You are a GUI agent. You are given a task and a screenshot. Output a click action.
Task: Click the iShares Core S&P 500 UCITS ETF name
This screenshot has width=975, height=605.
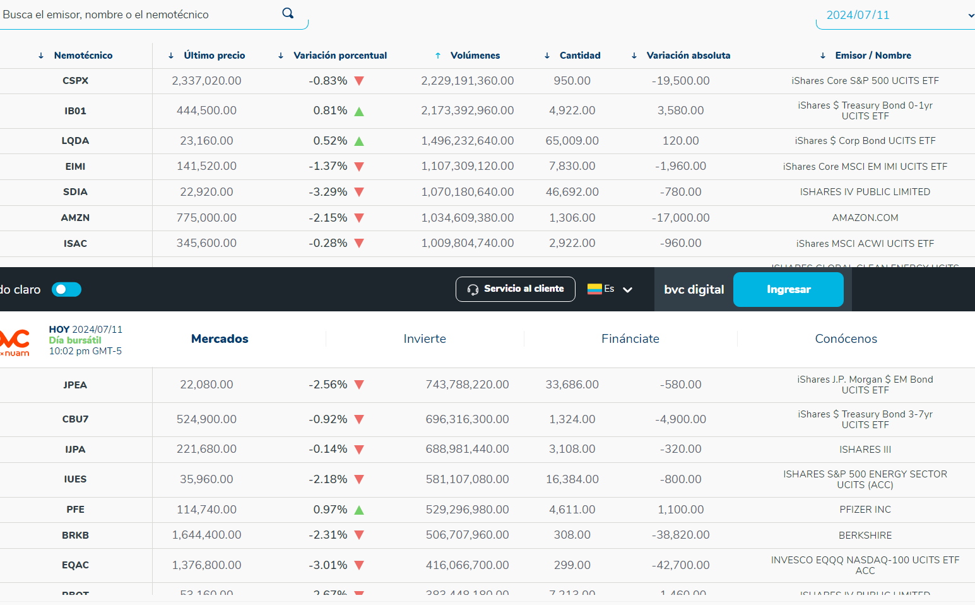pyautogui.click(x=865, y=81)
